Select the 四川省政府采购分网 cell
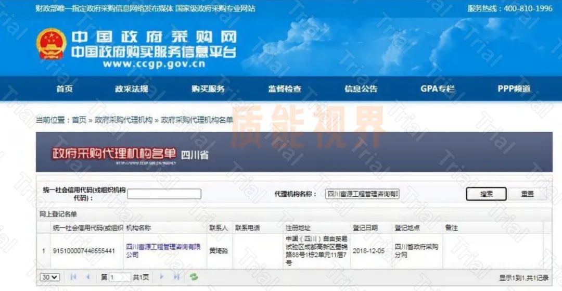 pyautogui.click(x=417, y=251)
